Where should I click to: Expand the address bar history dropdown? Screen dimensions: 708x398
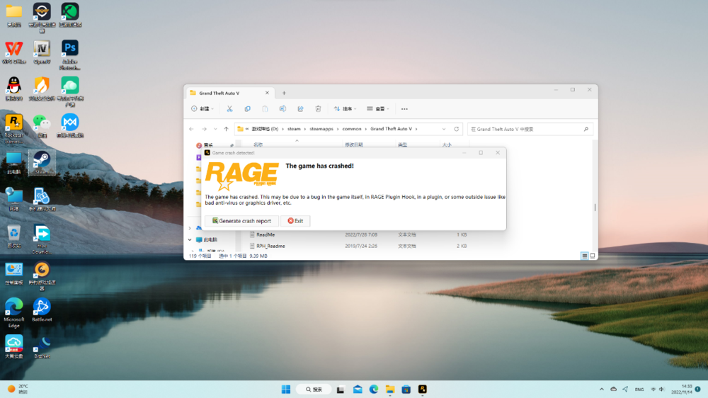point(443,129)
